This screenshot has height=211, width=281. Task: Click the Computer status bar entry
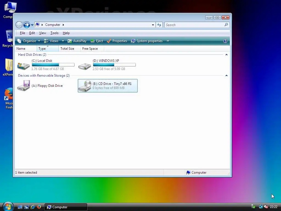tap(196, 173)
